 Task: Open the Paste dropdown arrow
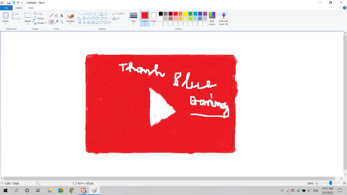pyautogui.click(x=6, y=24)
